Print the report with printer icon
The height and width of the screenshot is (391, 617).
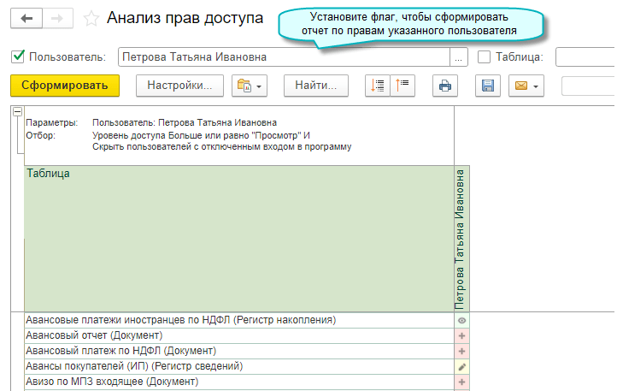click(445, 86)
